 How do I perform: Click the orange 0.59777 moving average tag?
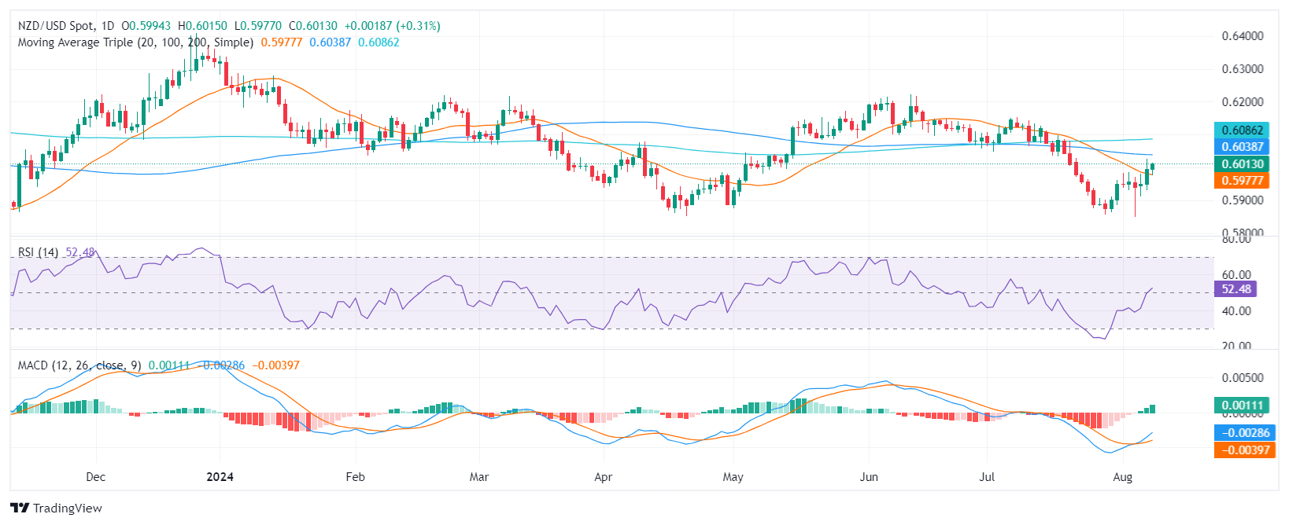1242,181
